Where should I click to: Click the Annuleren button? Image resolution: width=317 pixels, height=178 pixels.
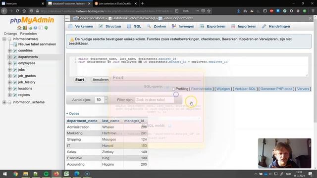pyautogui.click(x=101, y=80)
